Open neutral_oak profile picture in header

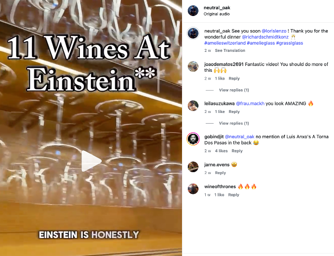pos(193,11)
